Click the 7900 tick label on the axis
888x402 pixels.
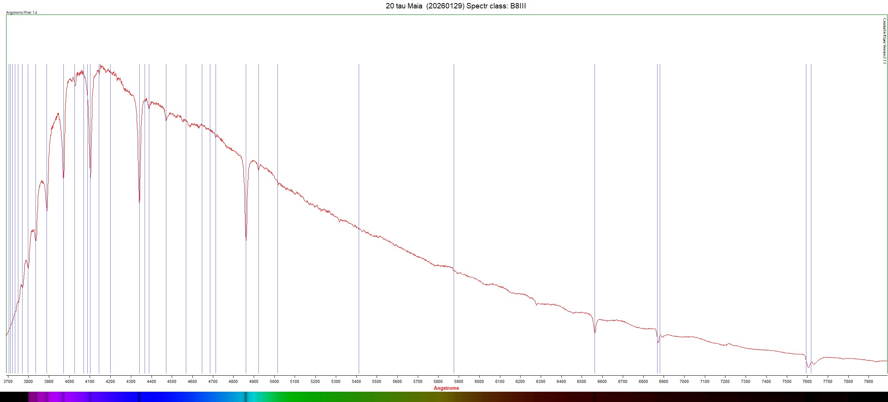pos(868,381)
